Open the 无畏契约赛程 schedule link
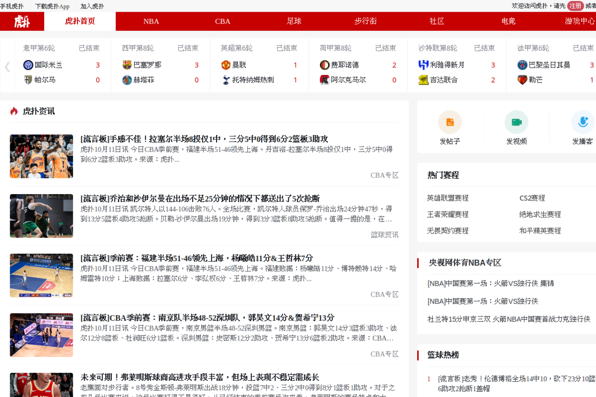The width and height of the screenshot is (596, 397). click(x=448, y=231)
